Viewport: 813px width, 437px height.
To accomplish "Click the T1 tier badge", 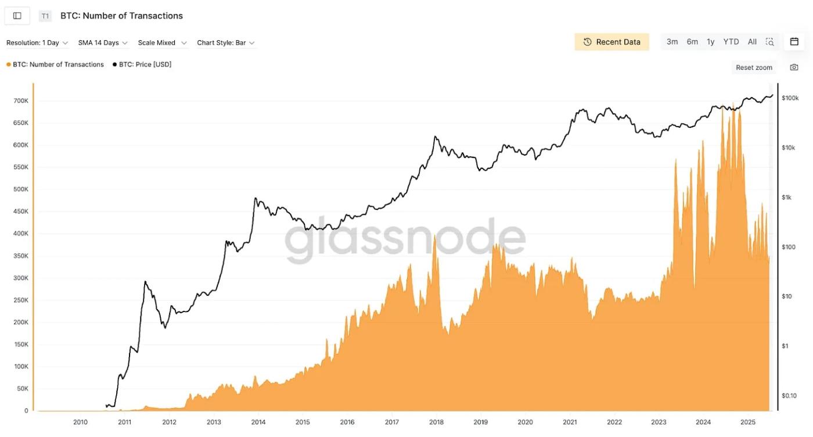I will click(45, 16).
